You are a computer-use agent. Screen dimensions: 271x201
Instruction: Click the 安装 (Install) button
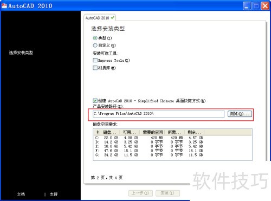tap(167, 193)
